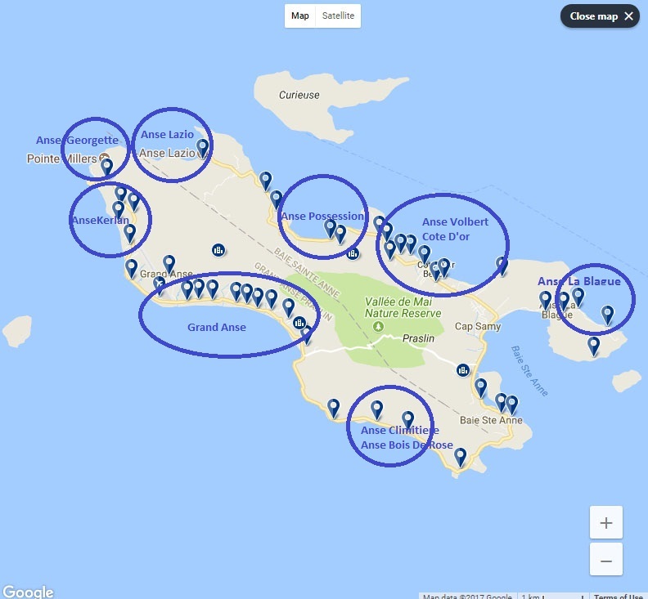
Task: Open the Terms of Use link
Action: (618, 596)
